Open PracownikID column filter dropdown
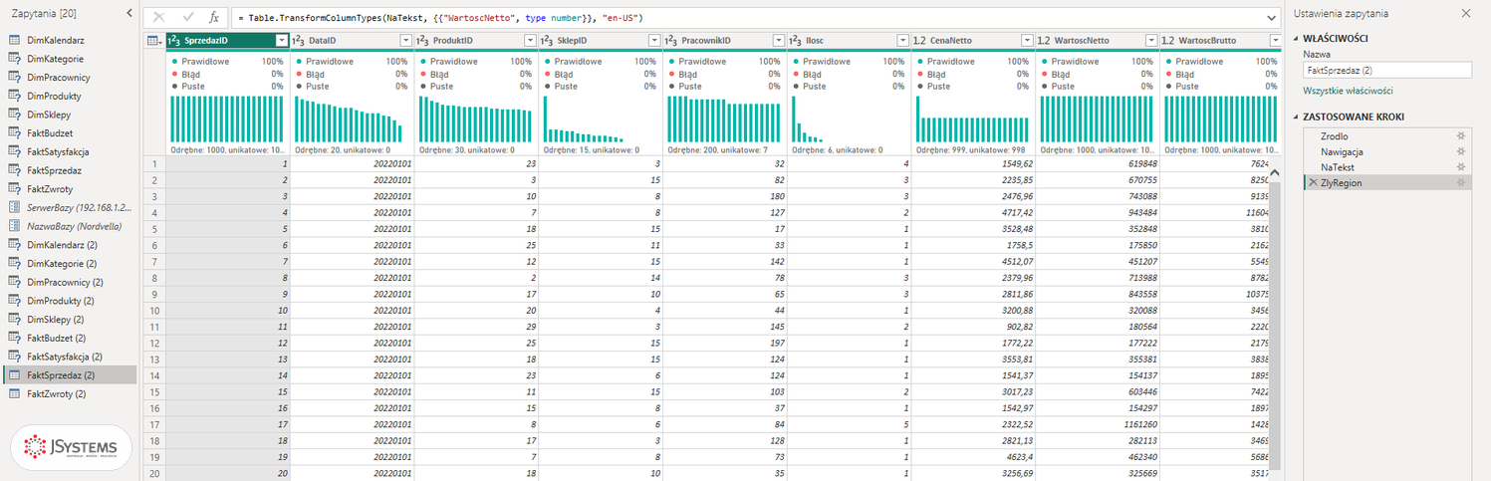 [779, 40]
